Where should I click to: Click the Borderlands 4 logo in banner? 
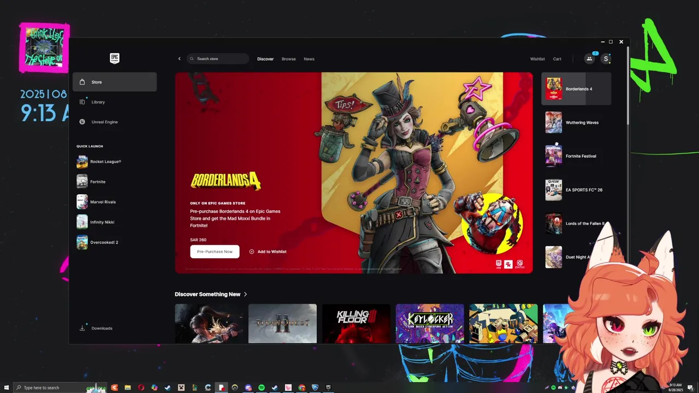click(x=226, y=181)
